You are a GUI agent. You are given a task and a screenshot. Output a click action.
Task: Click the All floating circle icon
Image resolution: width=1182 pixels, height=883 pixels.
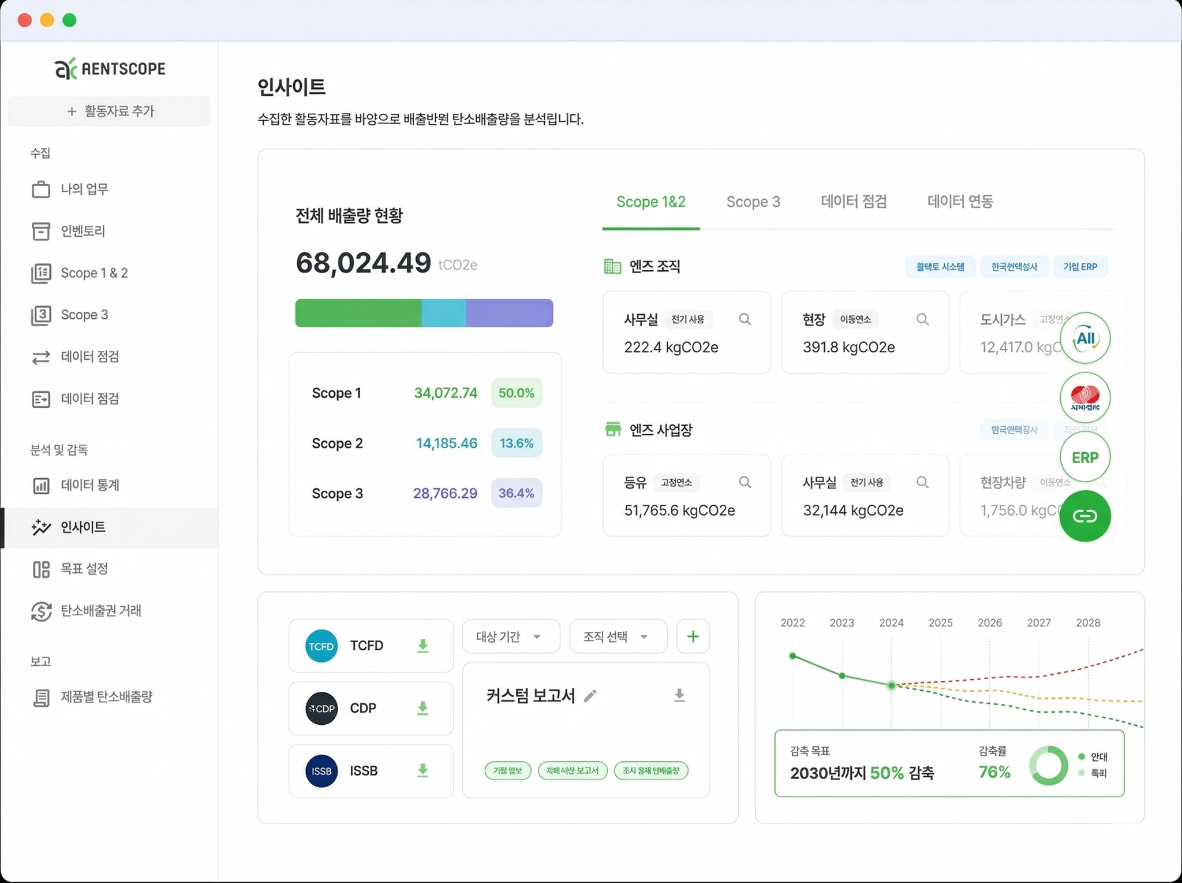[x=1084, y=338]
